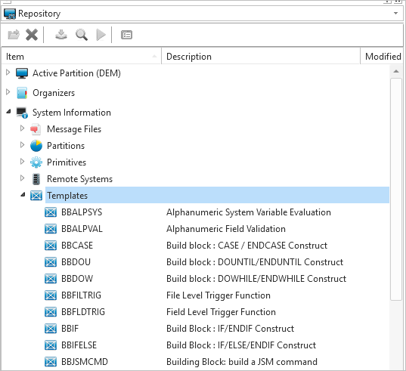The height and width of the screenshot is (371, 406).
Task: Click the BBCASE template icon
Action: click(x=51, y=246)
